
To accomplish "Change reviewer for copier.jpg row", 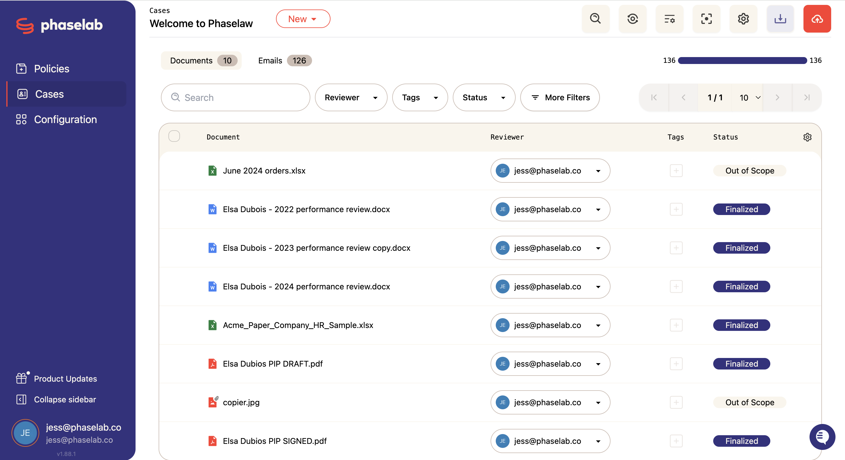I will coord(550,402).
